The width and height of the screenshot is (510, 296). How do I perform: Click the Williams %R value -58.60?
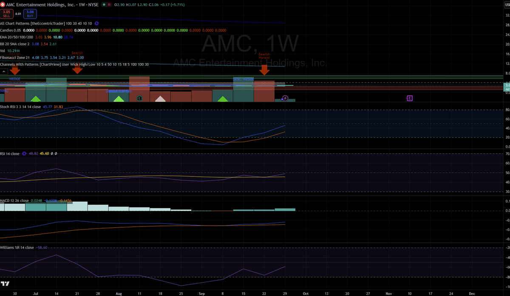pyautogui.click(x=41, y=247)
